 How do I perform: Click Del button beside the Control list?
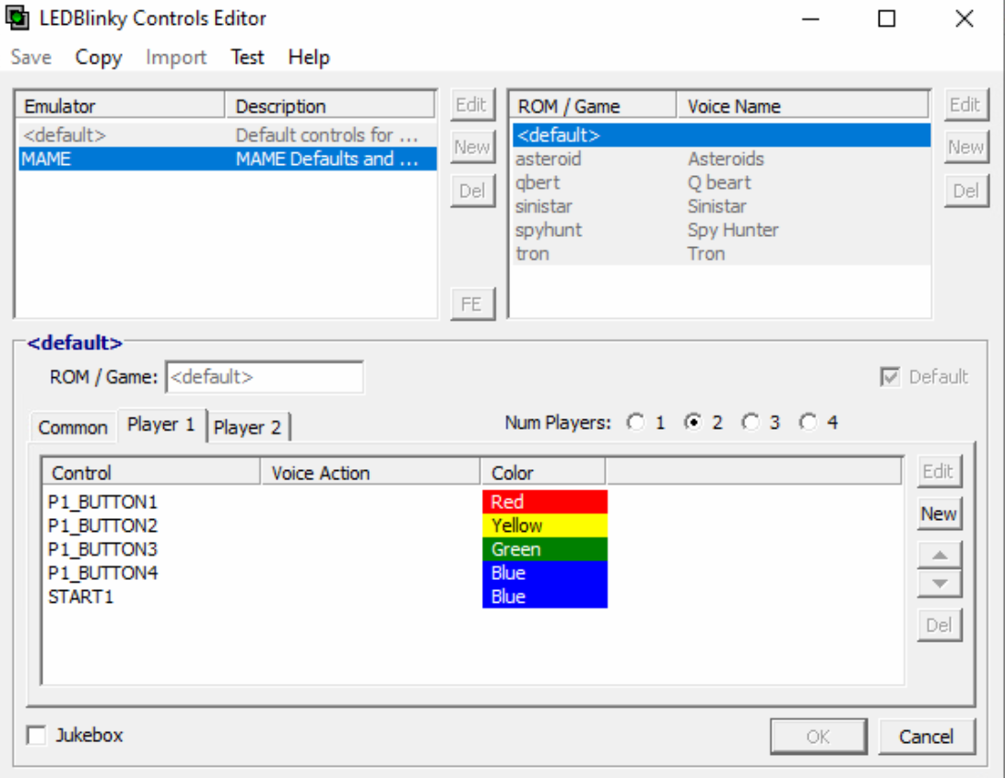click(x=939, y=626)
